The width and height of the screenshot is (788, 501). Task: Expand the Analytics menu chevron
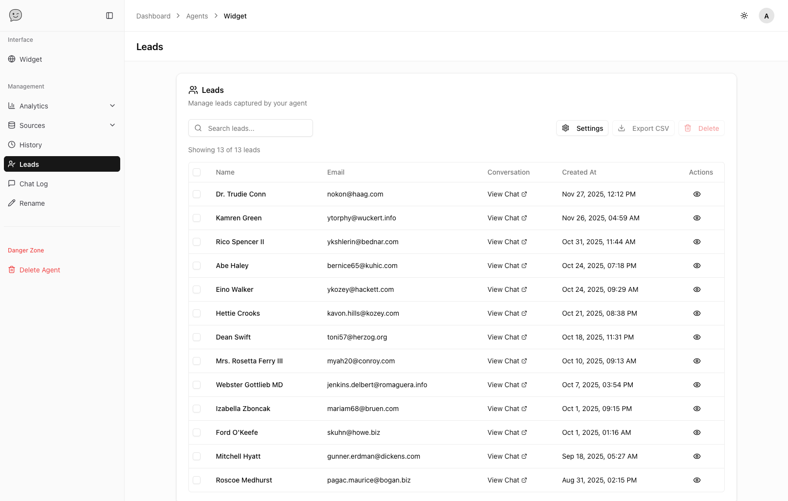[112, 106]
